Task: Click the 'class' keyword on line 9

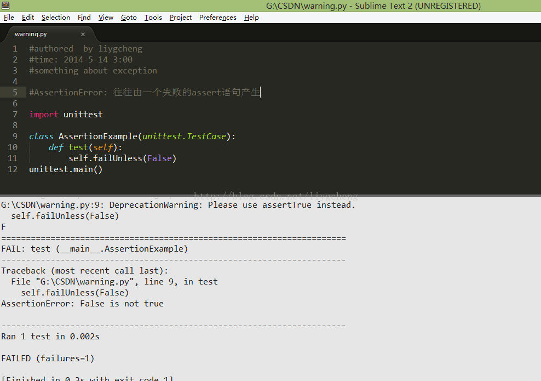Action: pos(41,137)
